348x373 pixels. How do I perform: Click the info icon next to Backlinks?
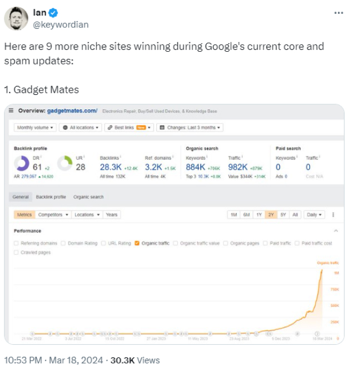pos(121,157)
